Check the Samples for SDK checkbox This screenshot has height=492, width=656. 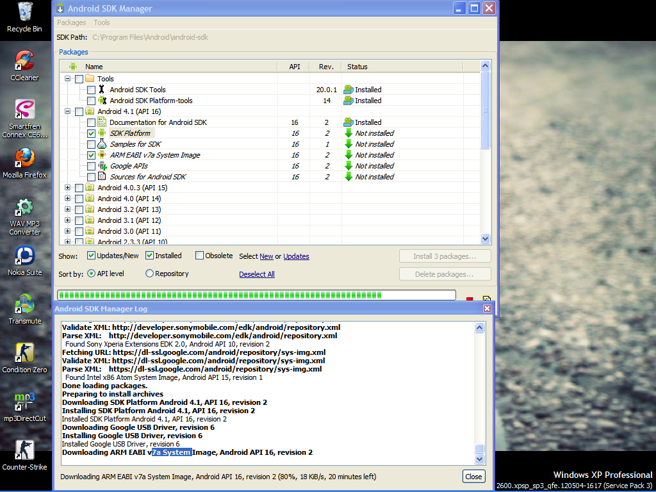91,144
